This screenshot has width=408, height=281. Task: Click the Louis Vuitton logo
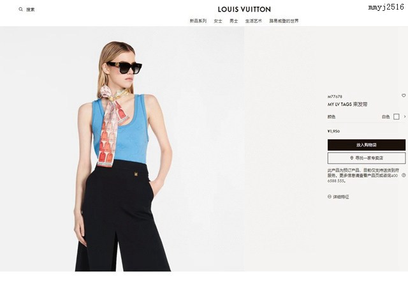(x=244, y=10)
